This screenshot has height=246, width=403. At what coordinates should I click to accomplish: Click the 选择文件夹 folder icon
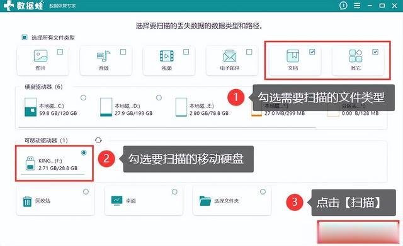(x=205, y=201)
